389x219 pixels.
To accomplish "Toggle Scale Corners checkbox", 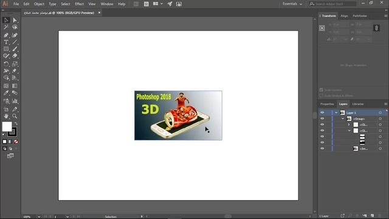I will pyautogui.click(x=322, y=90).
